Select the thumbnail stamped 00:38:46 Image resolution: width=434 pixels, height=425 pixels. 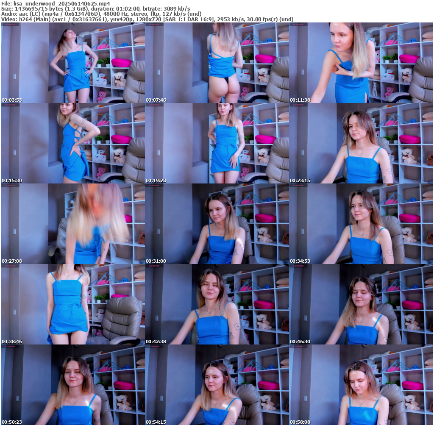[73, 304]
